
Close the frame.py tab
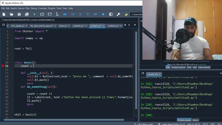pos(69,26)
